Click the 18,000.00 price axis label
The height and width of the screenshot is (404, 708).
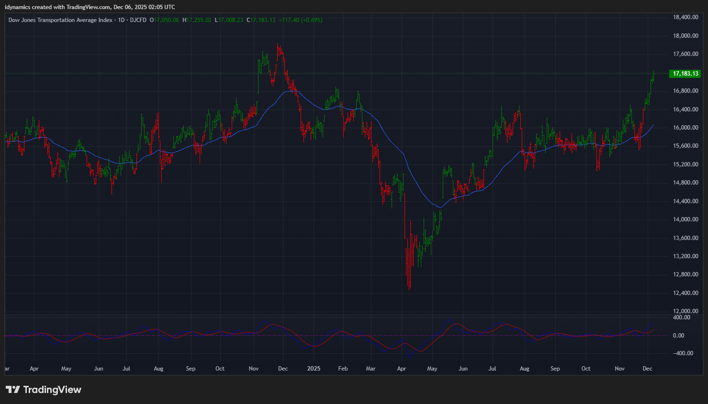pyautogui.click(x=686, y=36)
